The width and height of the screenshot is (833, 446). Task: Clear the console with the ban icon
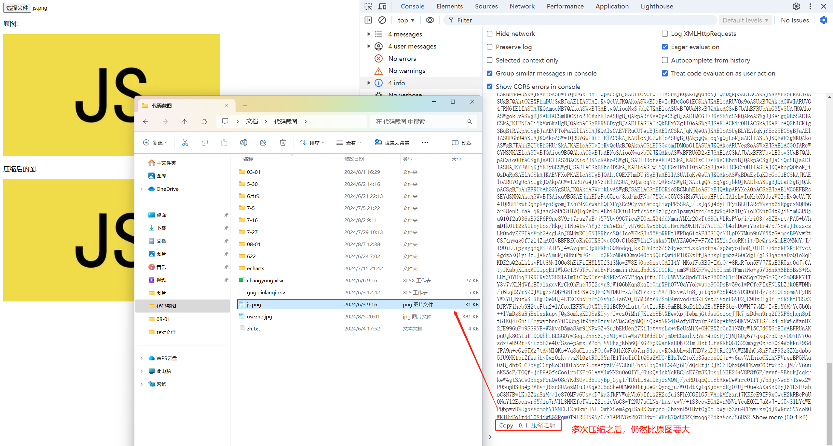coord(382,20)
